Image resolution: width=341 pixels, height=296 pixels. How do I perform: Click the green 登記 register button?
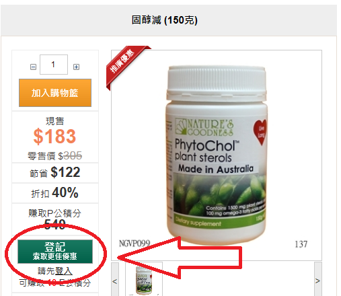tap(55, 252)
